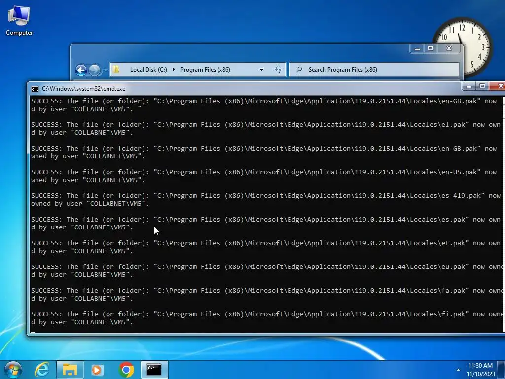Open the cmd.exe title bar system icon
This screenshot has width=505, height=379.
tap(35, 89)
